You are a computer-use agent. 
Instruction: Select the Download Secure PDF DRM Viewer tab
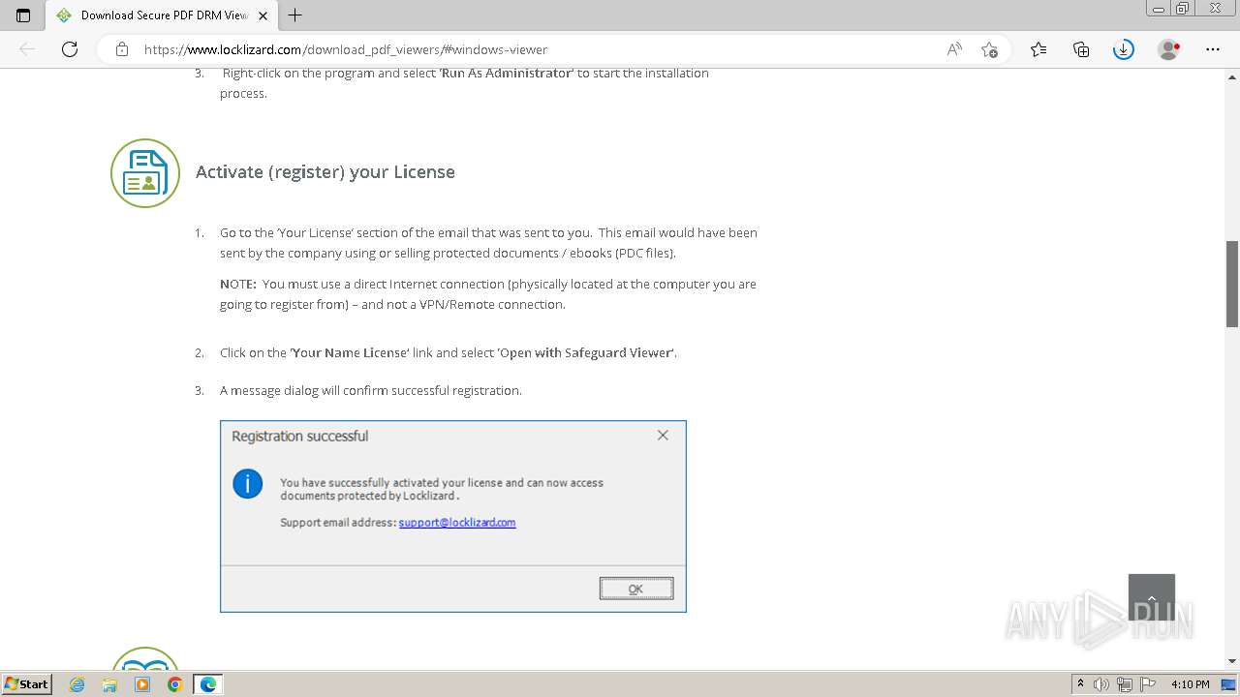[x=162, y=15]
